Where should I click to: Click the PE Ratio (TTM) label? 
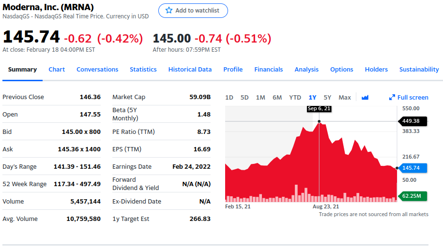[134, 132]
